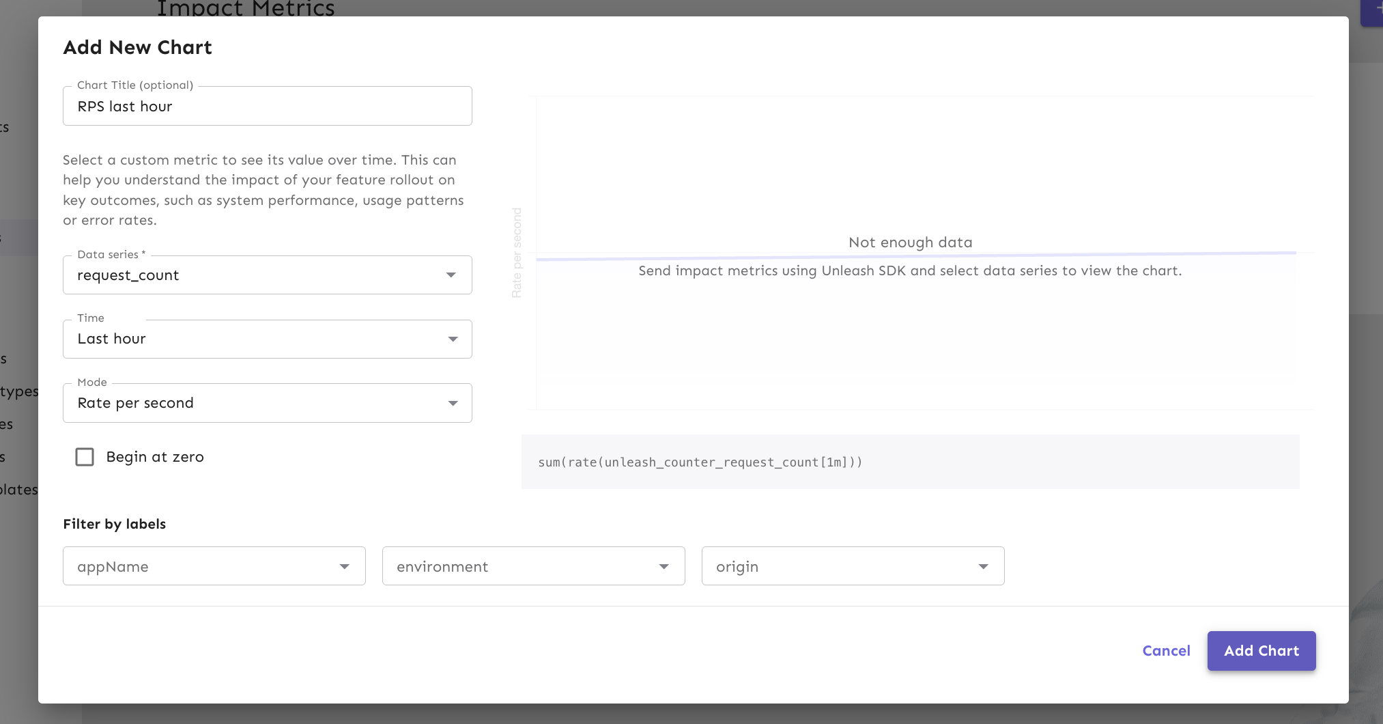Enable the Begin at zero checkbox
1383x724 pixels.
point(85,457)
